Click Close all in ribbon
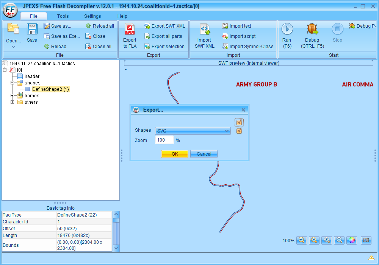Viewport: 379px width, 265px height. point(99,46)
